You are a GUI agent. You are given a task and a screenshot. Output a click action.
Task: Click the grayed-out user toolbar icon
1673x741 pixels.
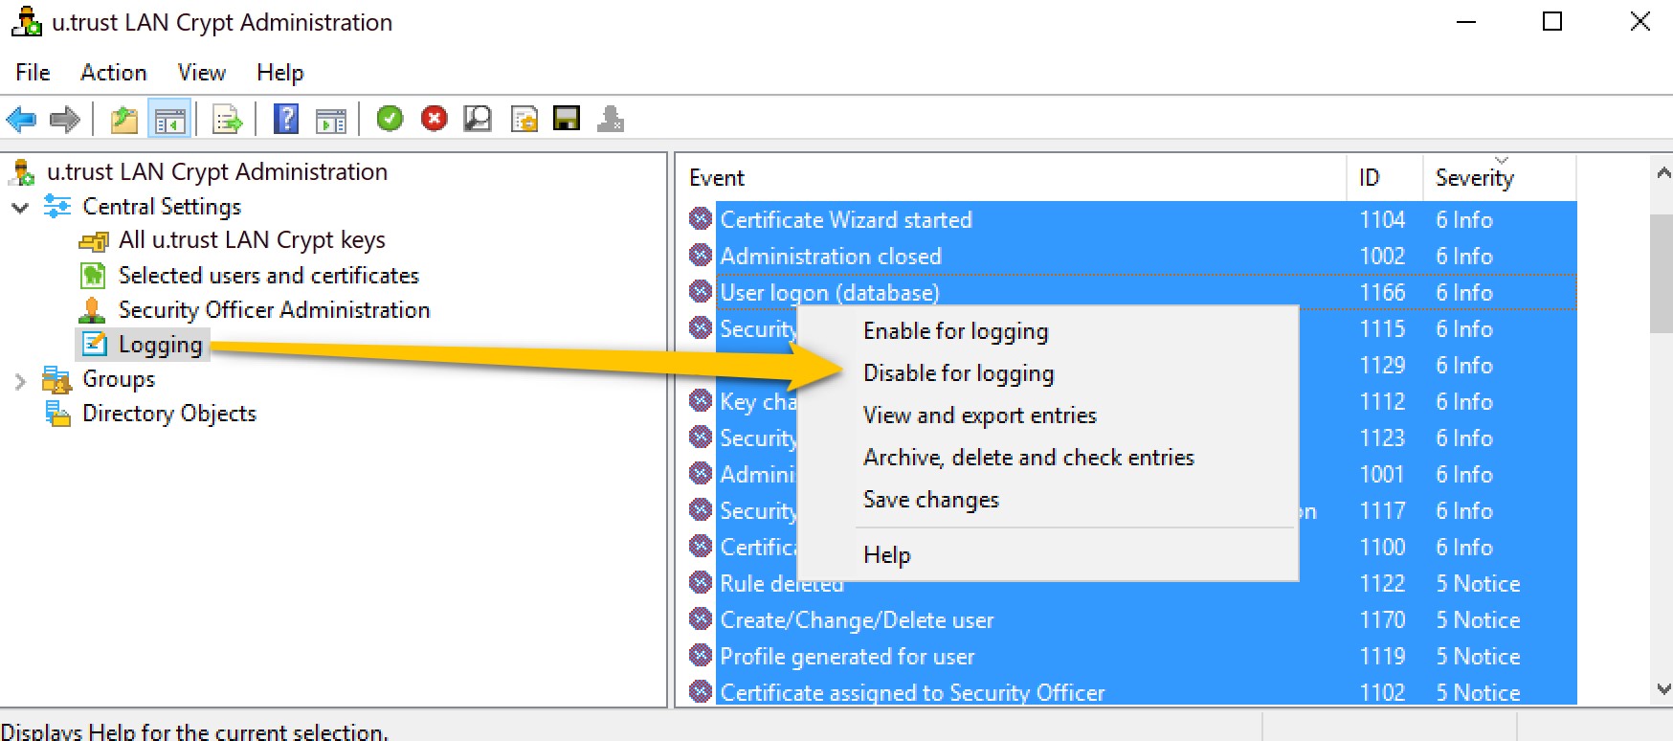(x=611, y=119)
